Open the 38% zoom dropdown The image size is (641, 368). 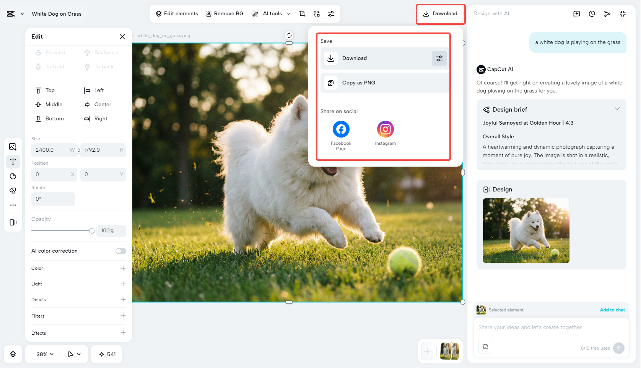click(45, 354)
